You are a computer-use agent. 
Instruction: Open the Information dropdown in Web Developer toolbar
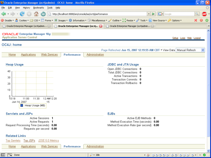click(78, 21)
